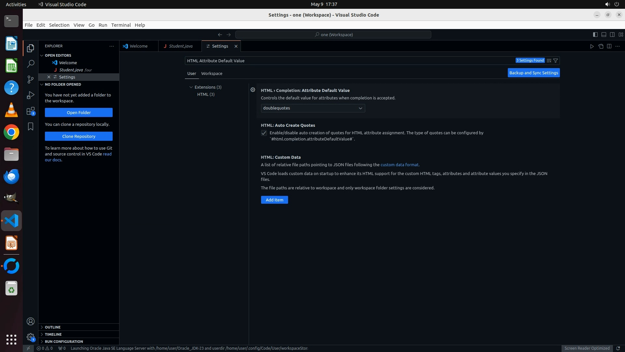
Task: Switch to Workspace settings tab
Action: coord(212,73)
